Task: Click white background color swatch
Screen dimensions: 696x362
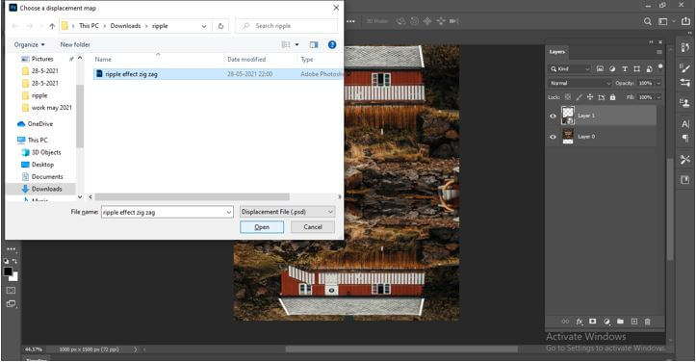Action: coord(15,277)
